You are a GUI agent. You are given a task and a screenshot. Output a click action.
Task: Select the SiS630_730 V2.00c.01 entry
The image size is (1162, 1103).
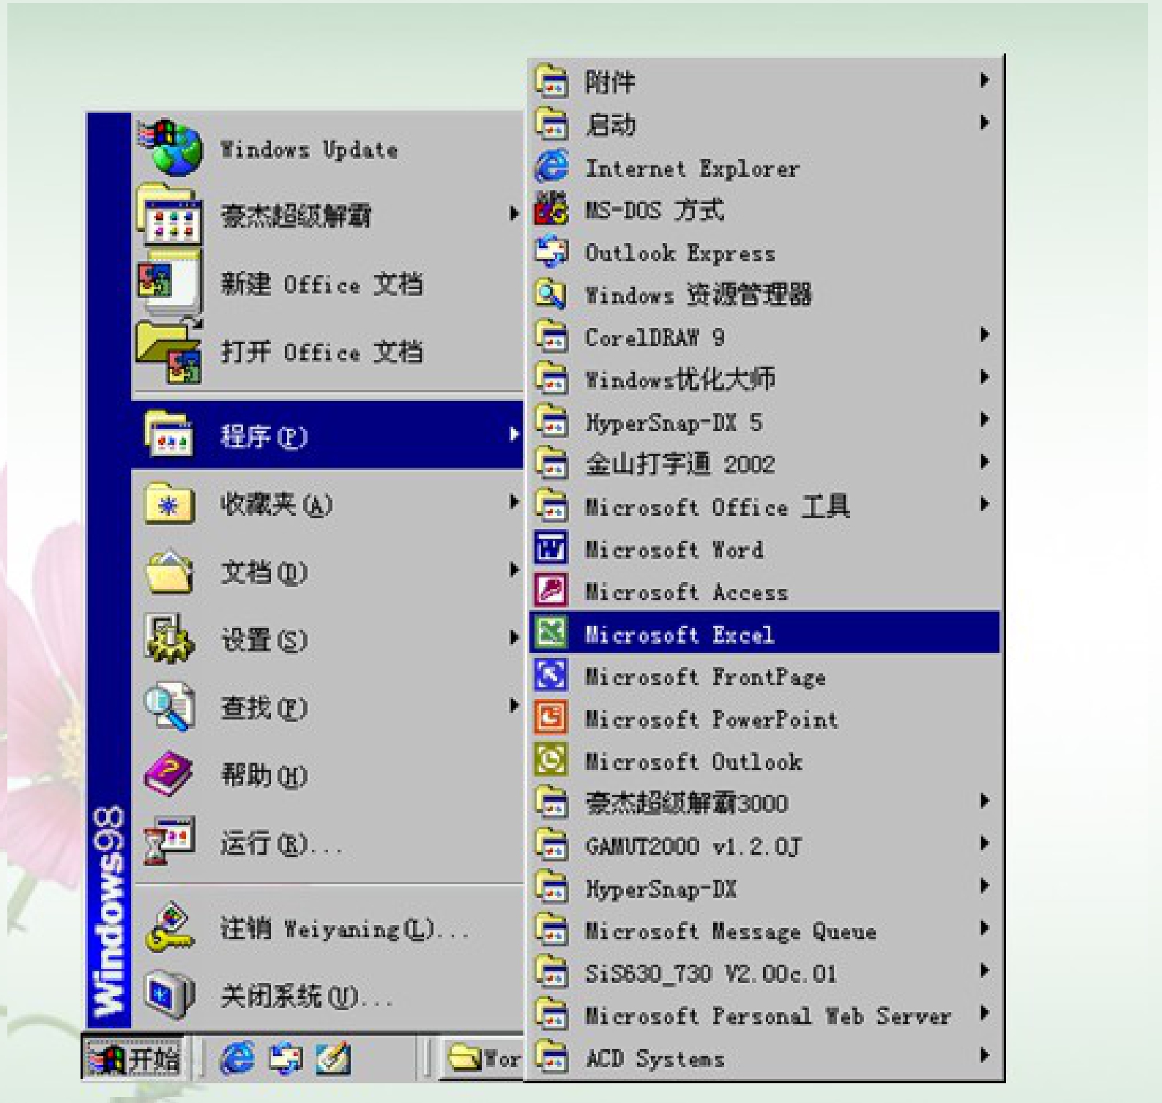(764, 972)
